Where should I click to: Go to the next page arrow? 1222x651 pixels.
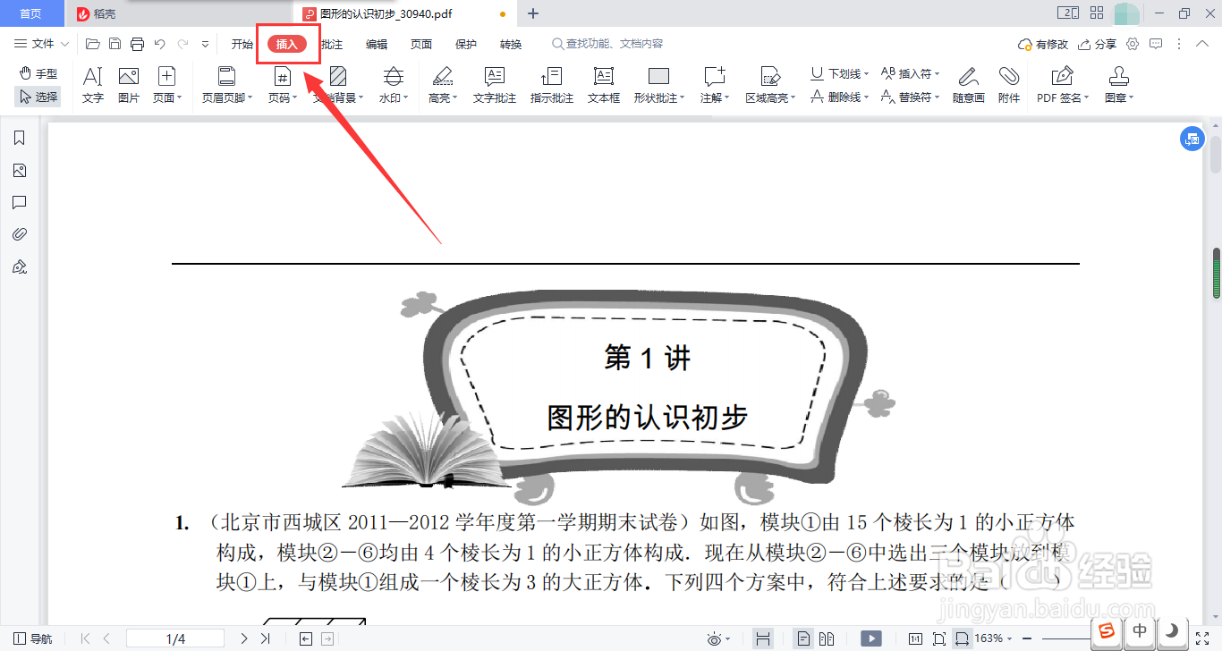click(x=243, y=638)
